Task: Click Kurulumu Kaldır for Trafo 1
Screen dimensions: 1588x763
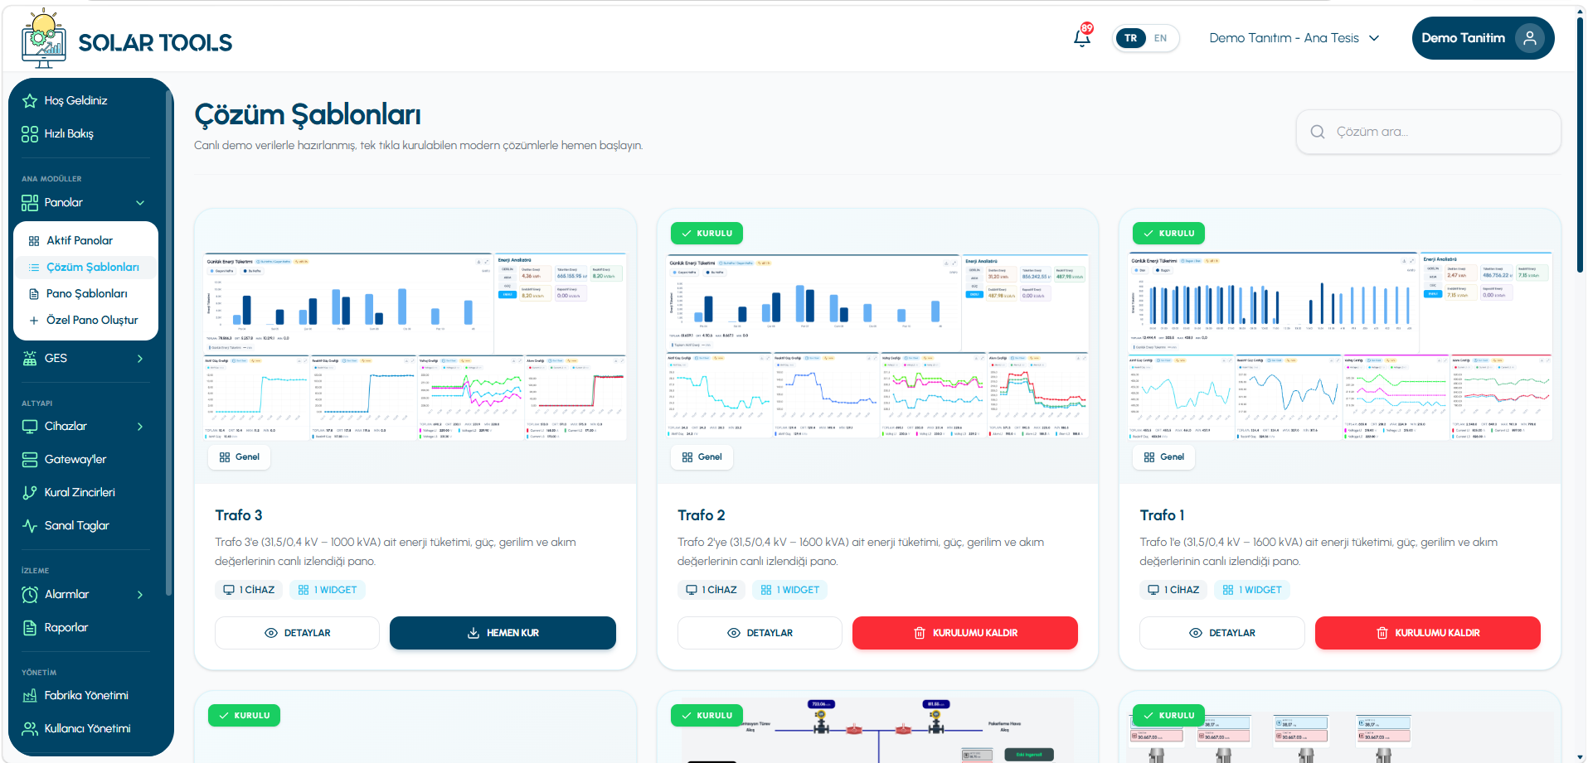Action: [x=1428, y=633]
